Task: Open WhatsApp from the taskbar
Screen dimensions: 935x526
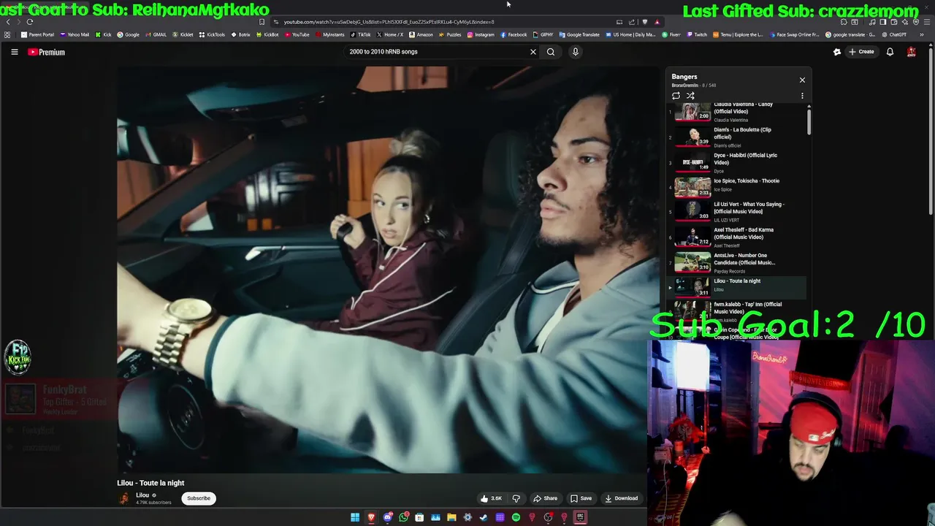Action: coord(403,517)
